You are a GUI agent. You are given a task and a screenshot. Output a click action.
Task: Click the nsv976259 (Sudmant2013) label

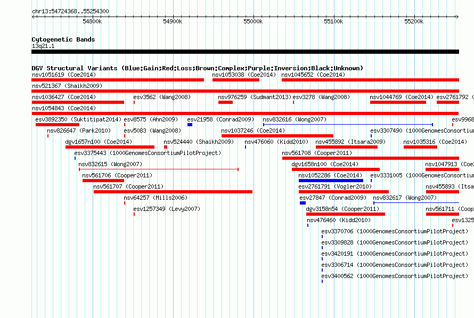pos(255,97)
